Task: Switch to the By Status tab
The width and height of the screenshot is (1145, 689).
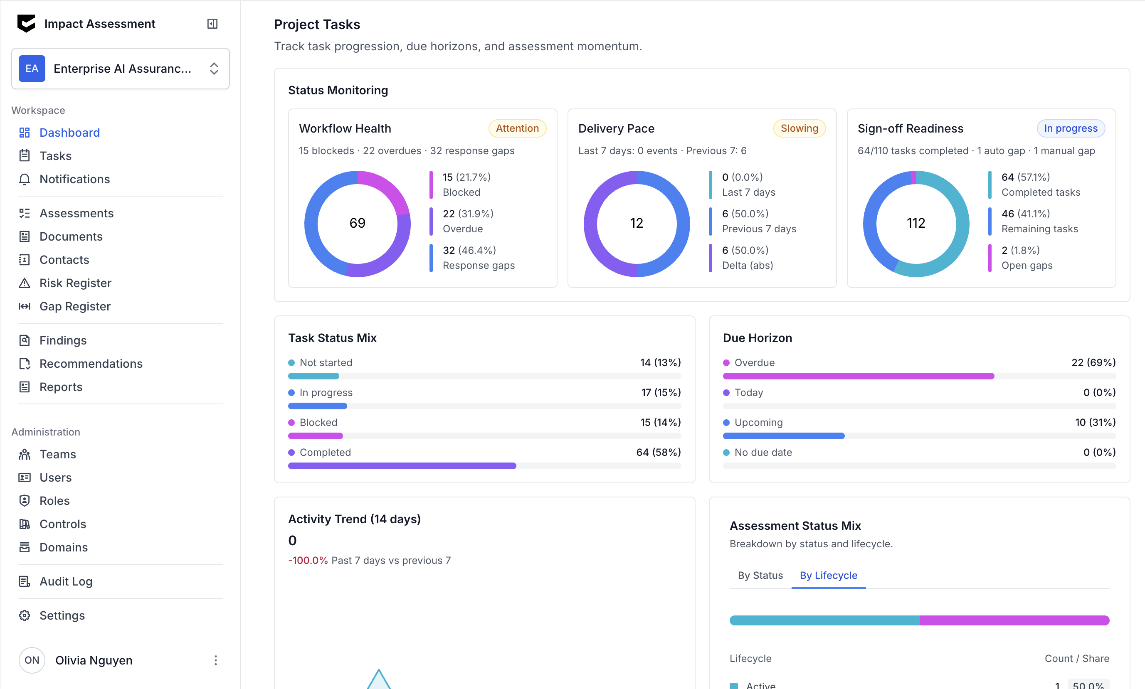Action: point(760,575)
